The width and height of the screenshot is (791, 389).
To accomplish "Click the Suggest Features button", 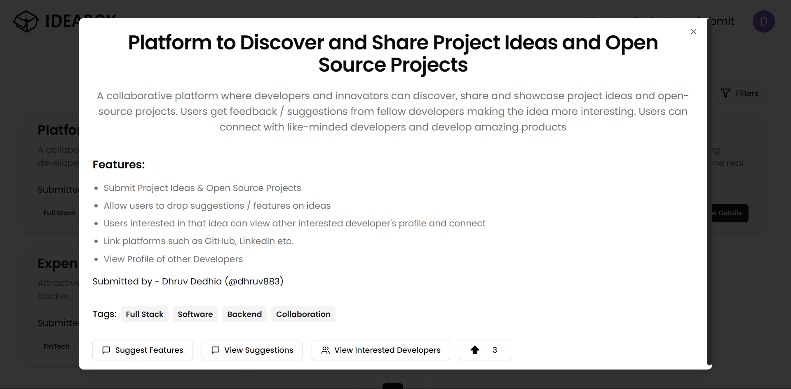I will click(143, 350).
